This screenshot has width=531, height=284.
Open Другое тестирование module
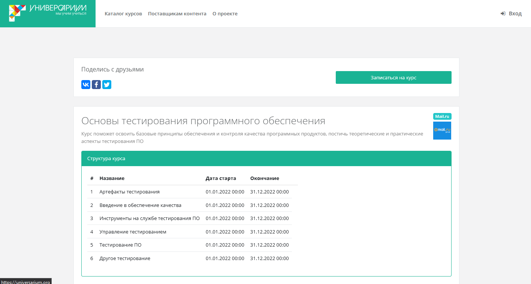point(124,258)
